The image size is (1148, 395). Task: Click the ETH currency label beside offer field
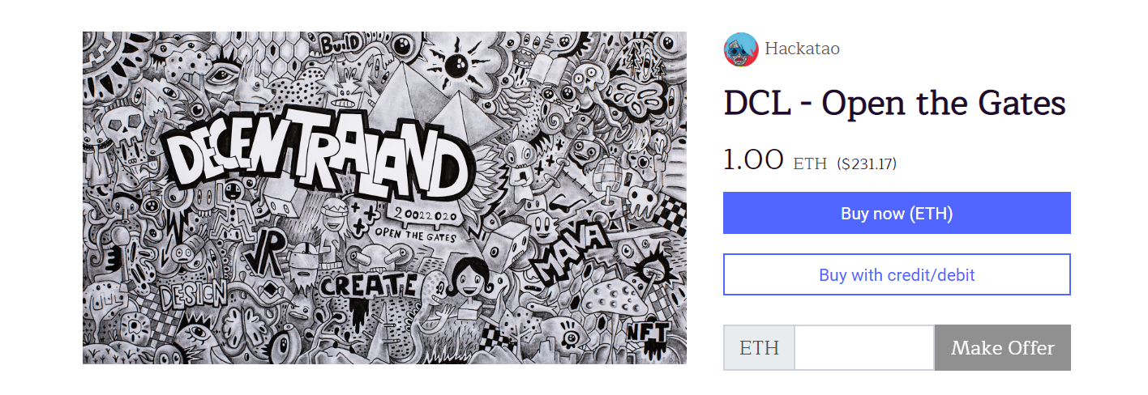(759, 348)
